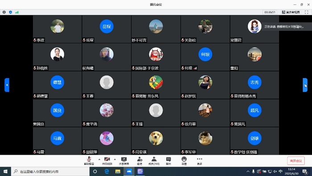The height and width of the screenshot is (176, 312).
Task: Open the 更多 more options menu
Action: coord(199,161)
